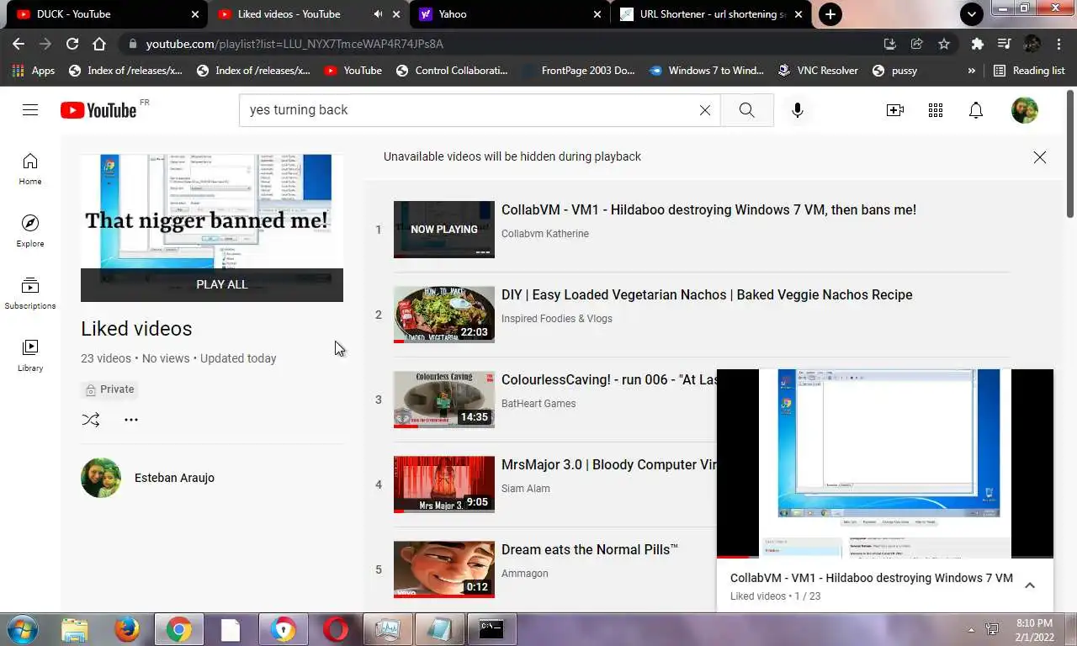Open the Inspired Foodies & Vlogs channel
1077x646 pixels.
click(x=557, y=319)
